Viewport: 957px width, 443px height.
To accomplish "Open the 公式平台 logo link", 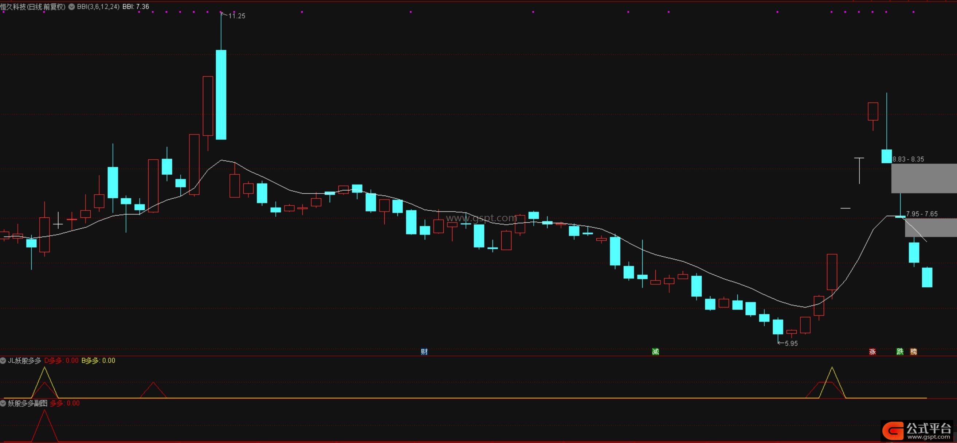I will point(917,431).
